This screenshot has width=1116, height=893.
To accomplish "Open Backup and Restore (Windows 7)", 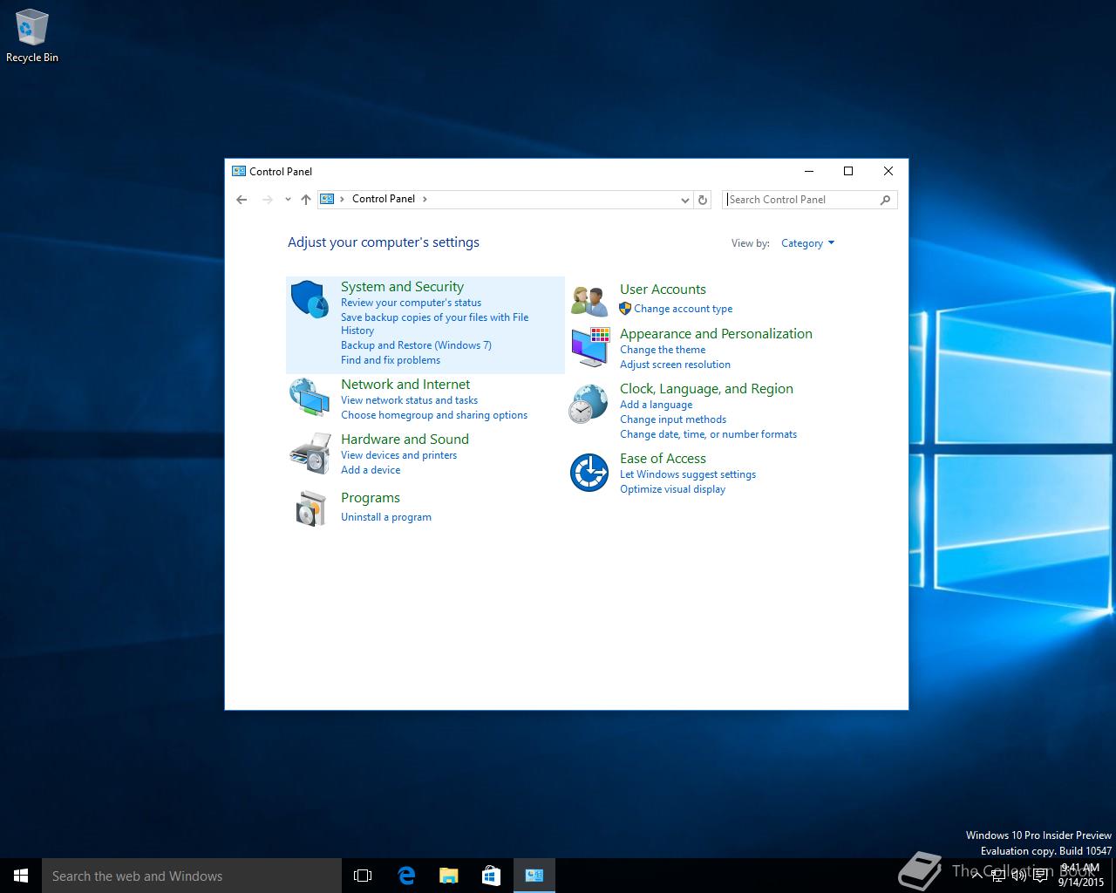I will coord(416,345).
